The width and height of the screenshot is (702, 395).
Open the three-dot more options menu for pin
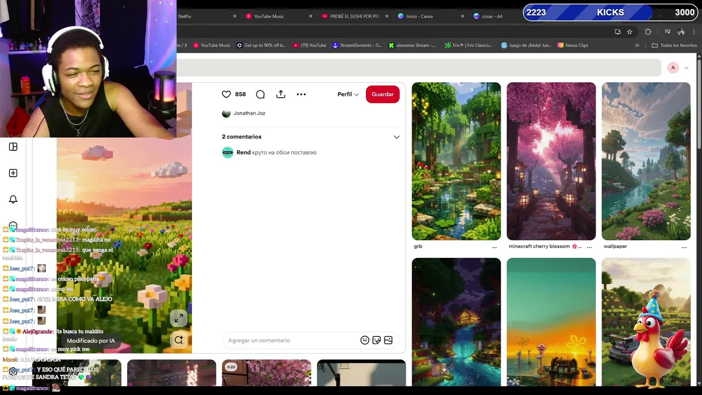pyautogui.click(x=301, y=94)
